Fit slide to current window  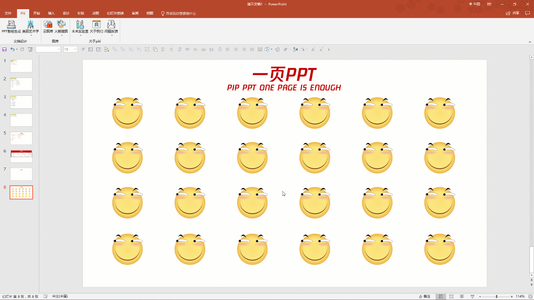[530, 296]
